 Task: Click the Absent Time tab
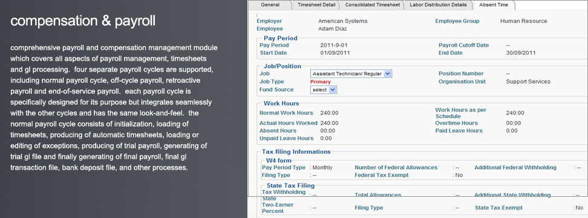494,5
